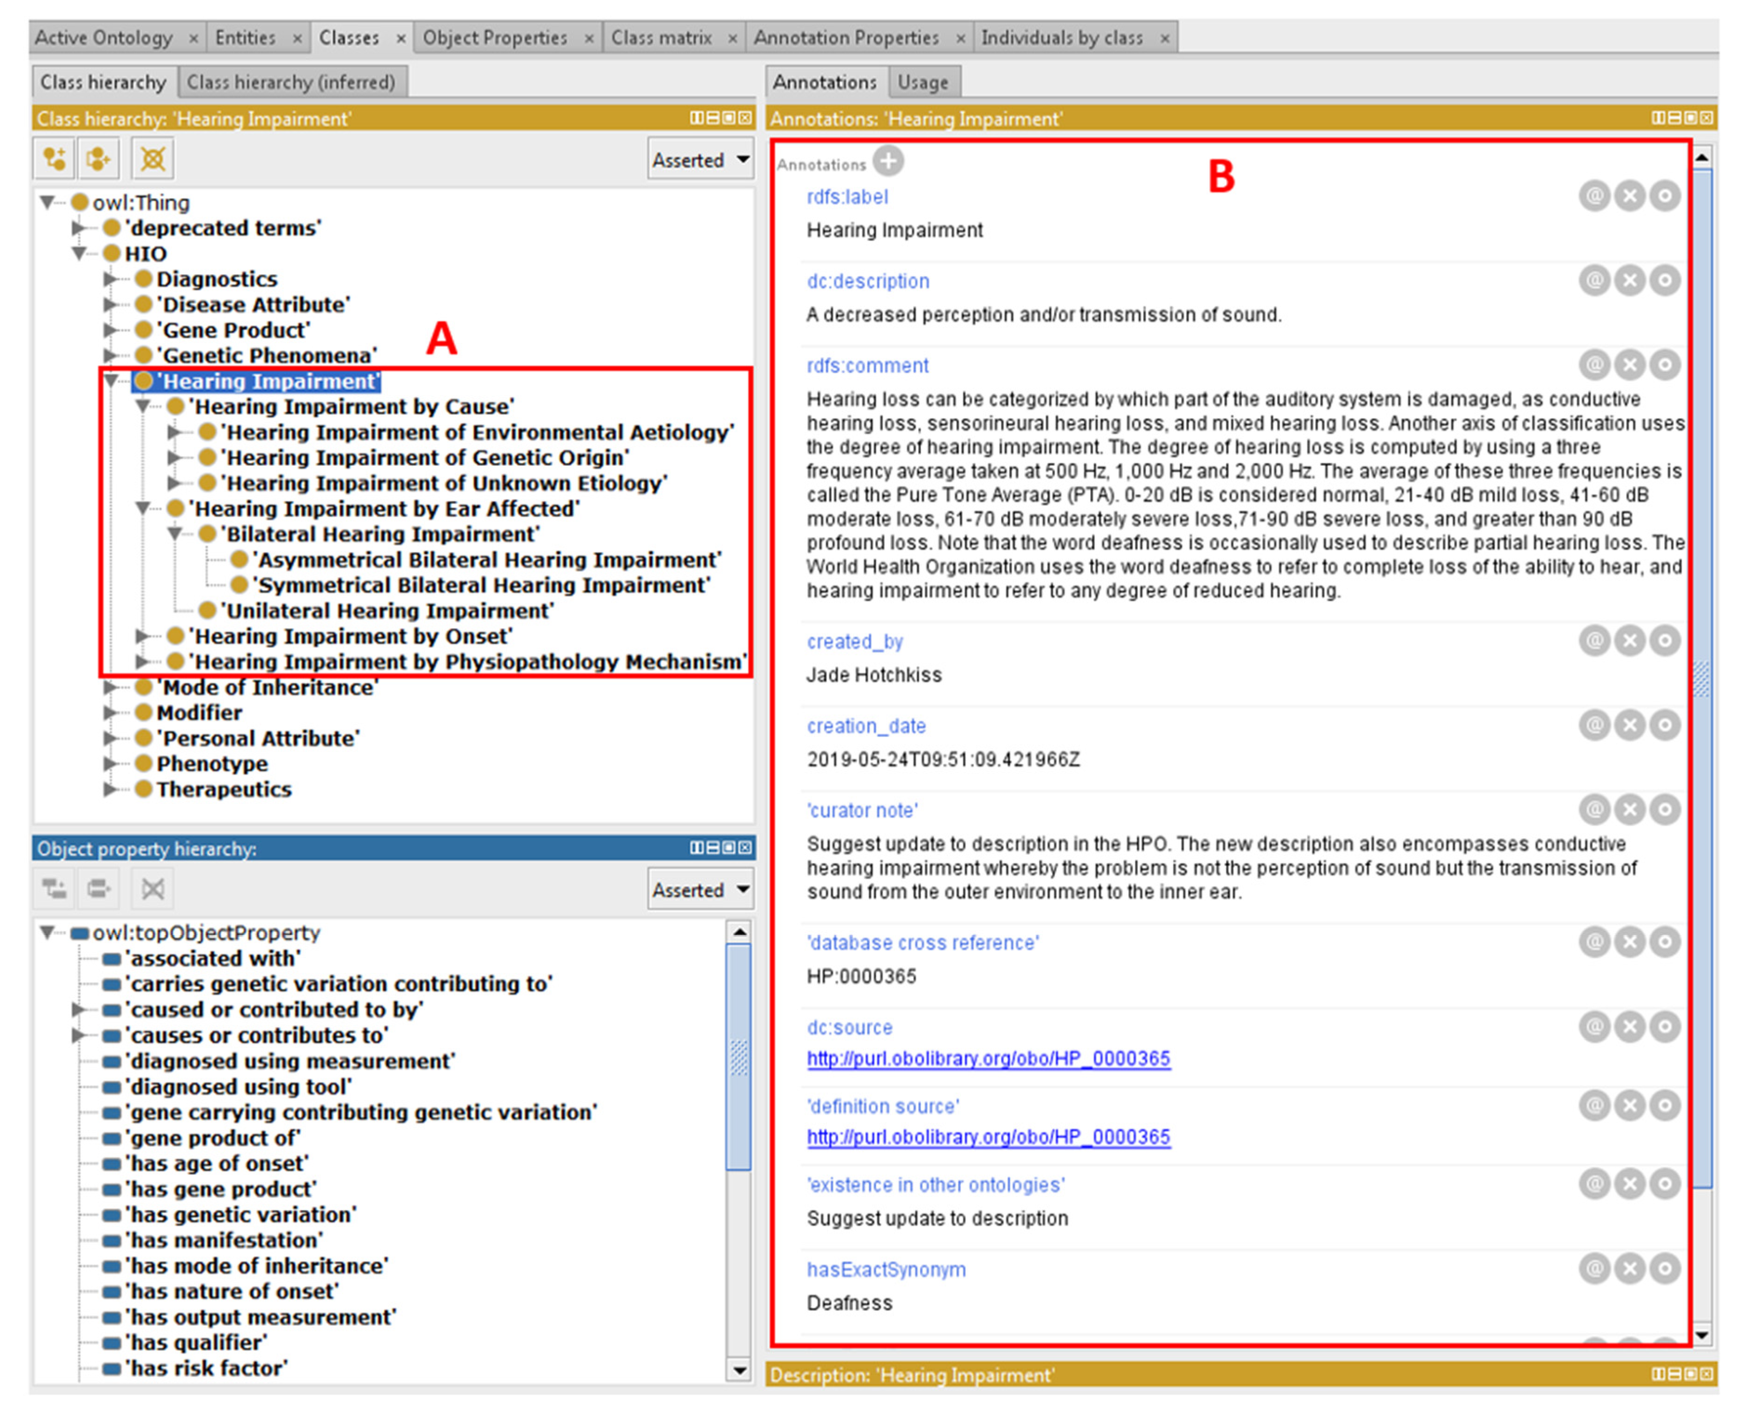Open the Asserted dropdown in object property hierarchy

tap(700, 889)
